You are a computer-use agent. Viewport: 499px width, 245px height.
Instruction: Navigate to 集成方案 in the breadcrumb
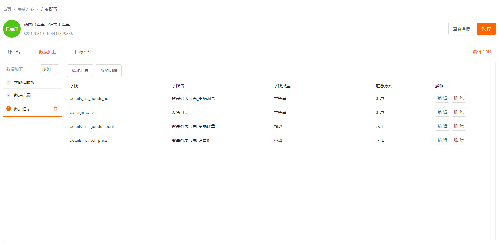26,9
